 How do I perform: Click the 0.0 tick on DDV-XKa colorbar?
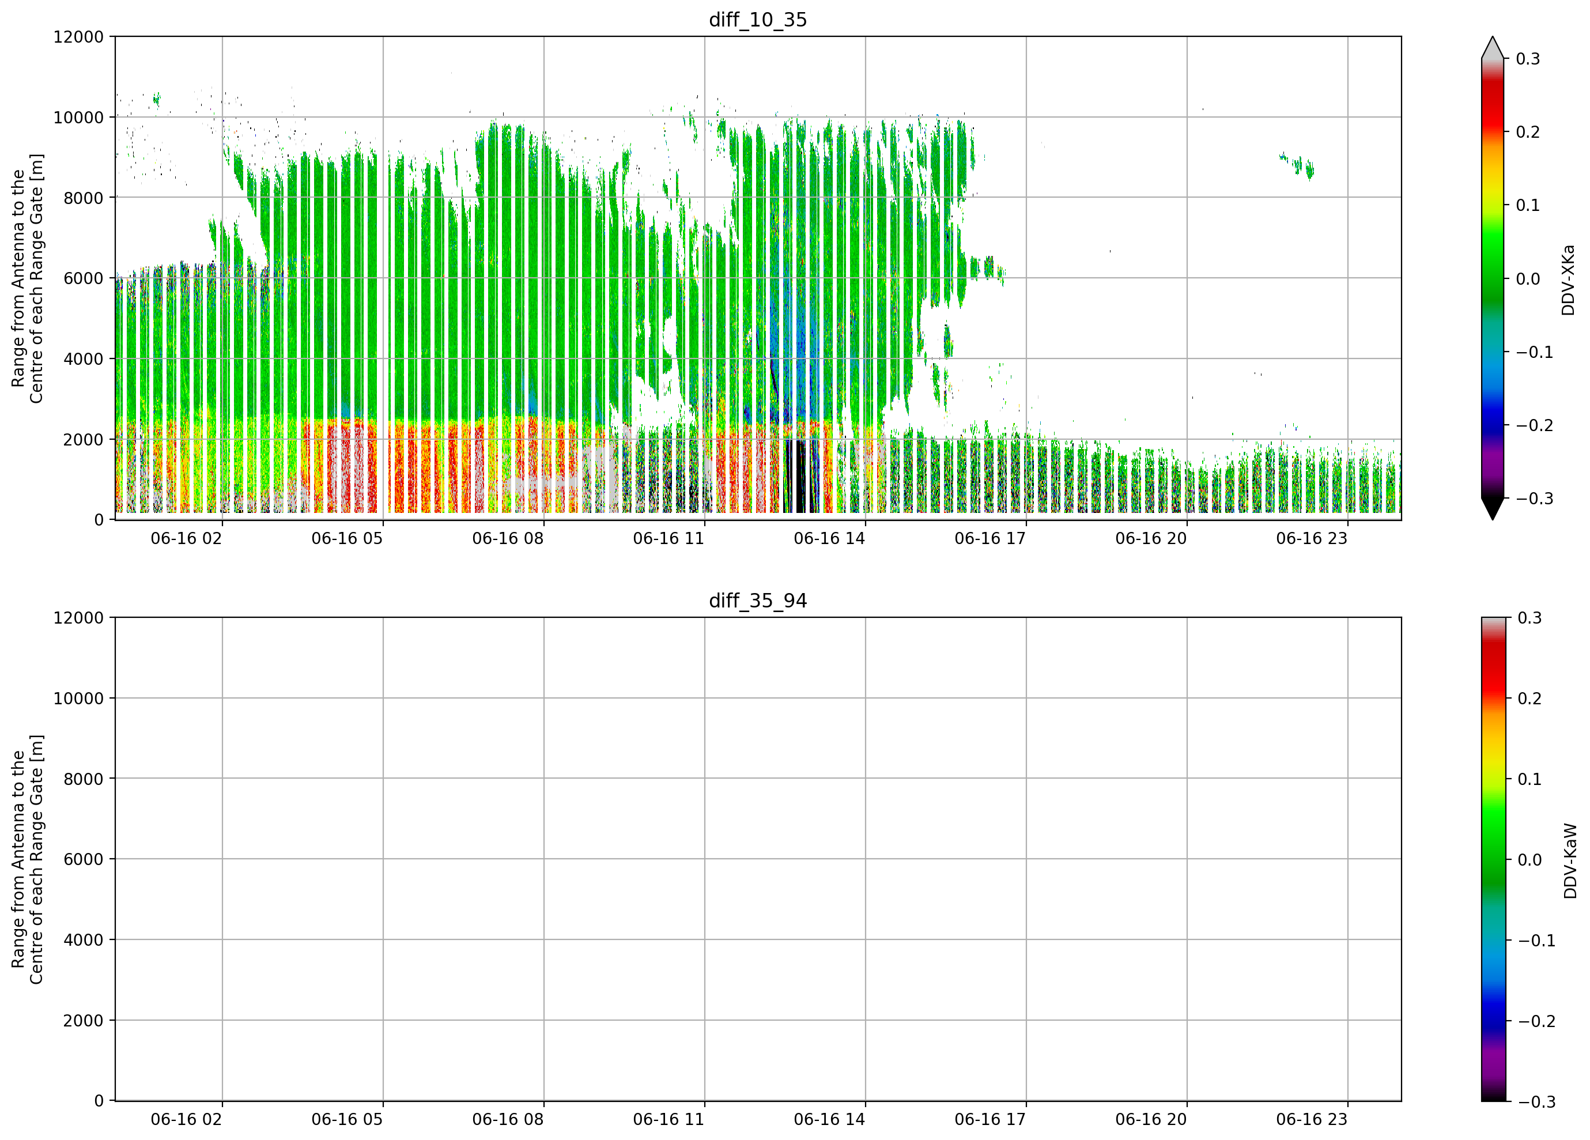(x=1528, y=279)
